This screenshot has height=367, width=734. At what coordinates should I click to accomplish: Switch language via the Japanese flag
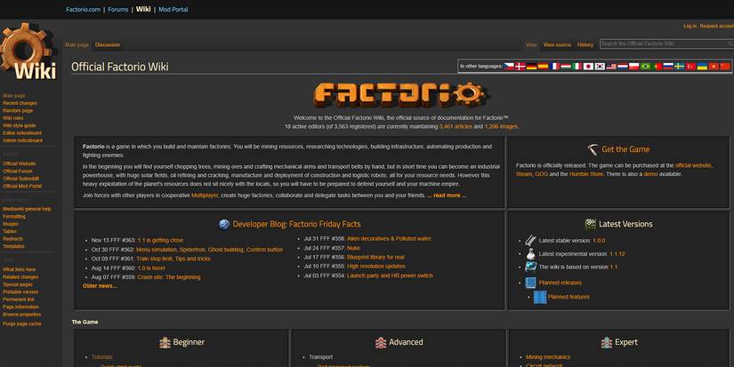click(588, 67)
